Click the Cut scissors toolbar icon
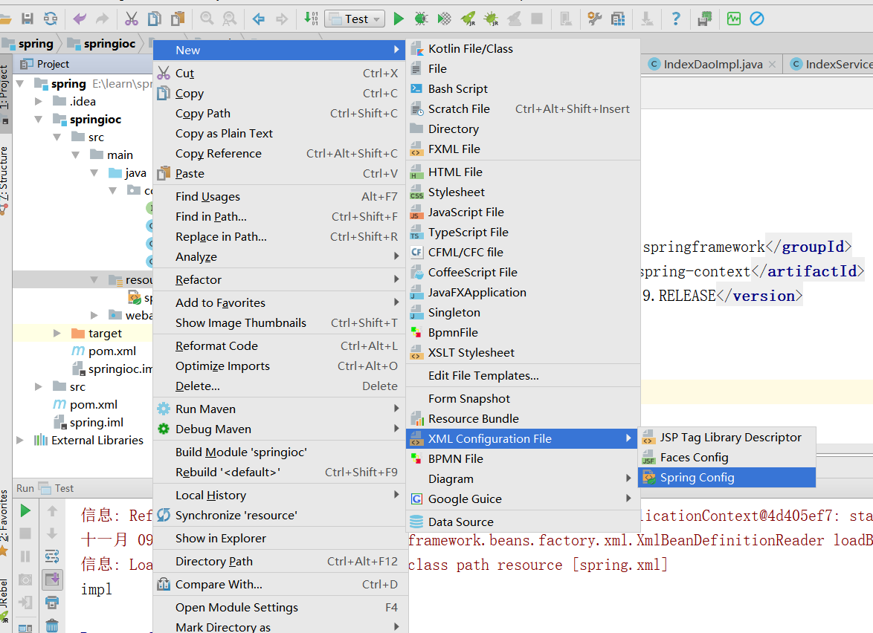Image resolution: width=873 pixels, height=633 pixels. 132,19
